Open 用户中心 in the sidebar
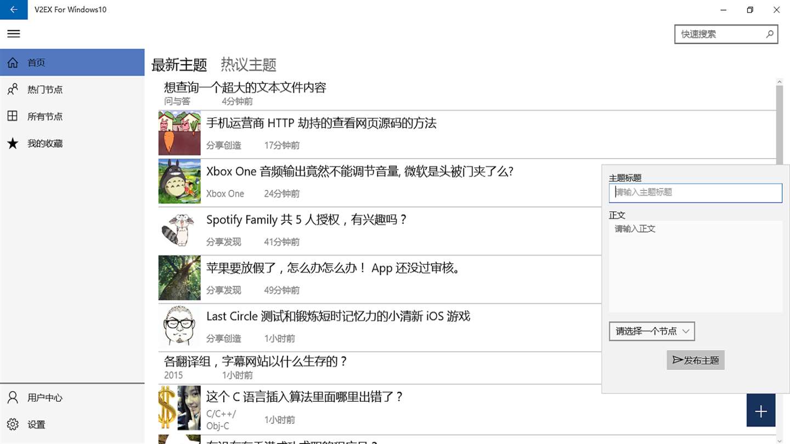The image size is (790, 444). coord(72,397)
